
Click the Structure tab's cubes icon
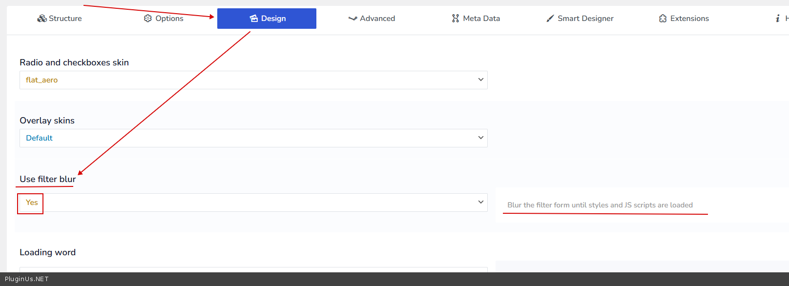(42, 19)
